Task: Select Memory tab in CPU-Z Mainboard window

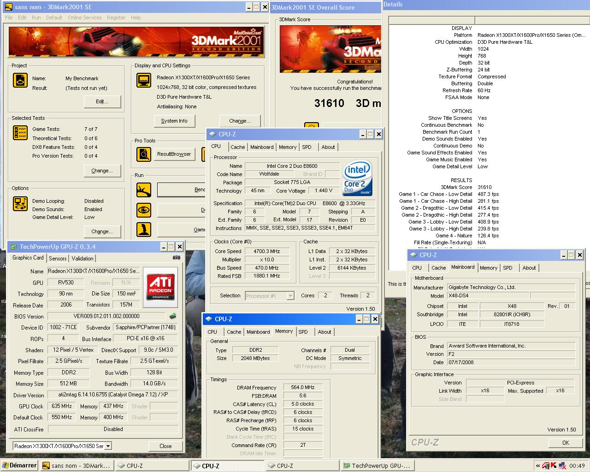Action: pyautogui.click(x=489, y=268)
